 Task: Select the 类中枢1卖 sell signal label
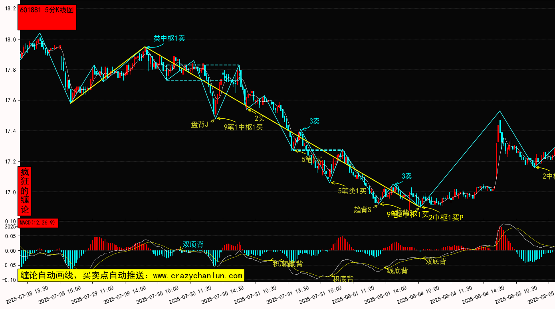coord(169,38)
